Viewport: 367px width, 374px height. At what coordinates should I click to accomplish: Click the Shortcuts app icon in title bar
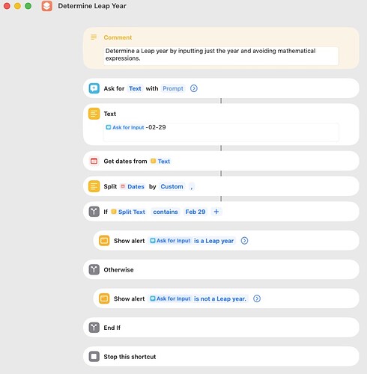47,6
